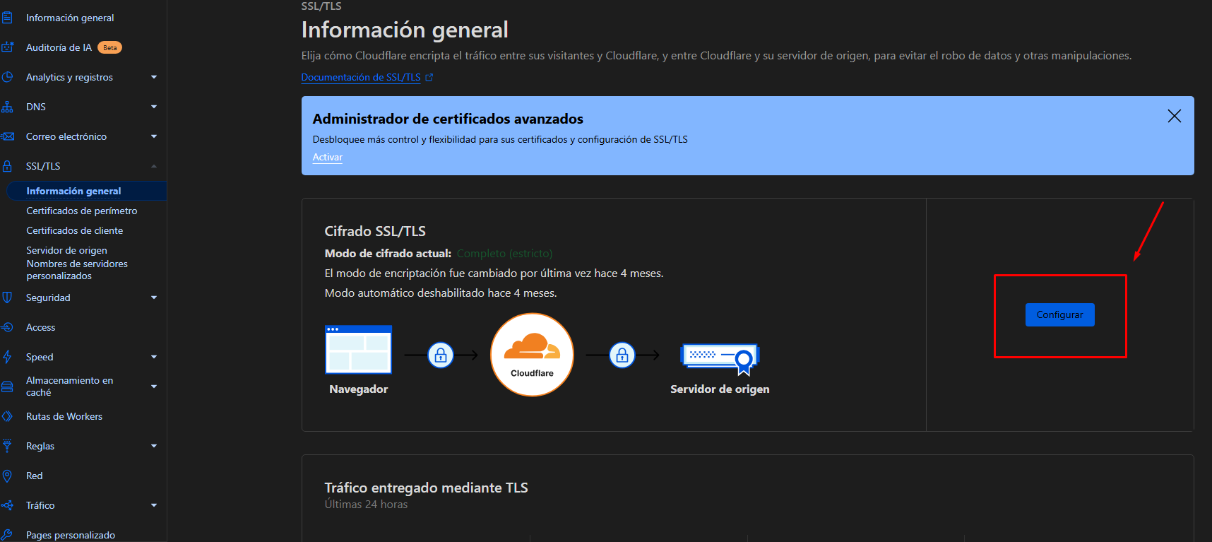Expand the Almacenamiento en caché submenu arrow
This screenshot has width=1212, height=542.
pos(154,387)
